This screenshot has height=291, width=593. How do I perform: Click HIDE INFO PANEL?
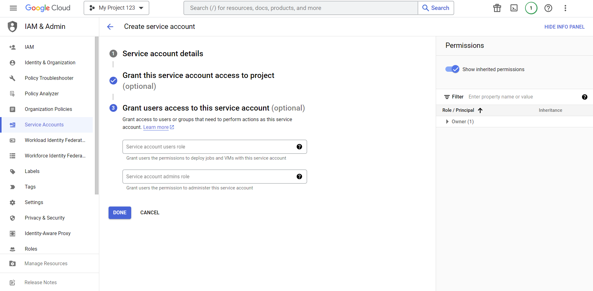coord(564,27)
